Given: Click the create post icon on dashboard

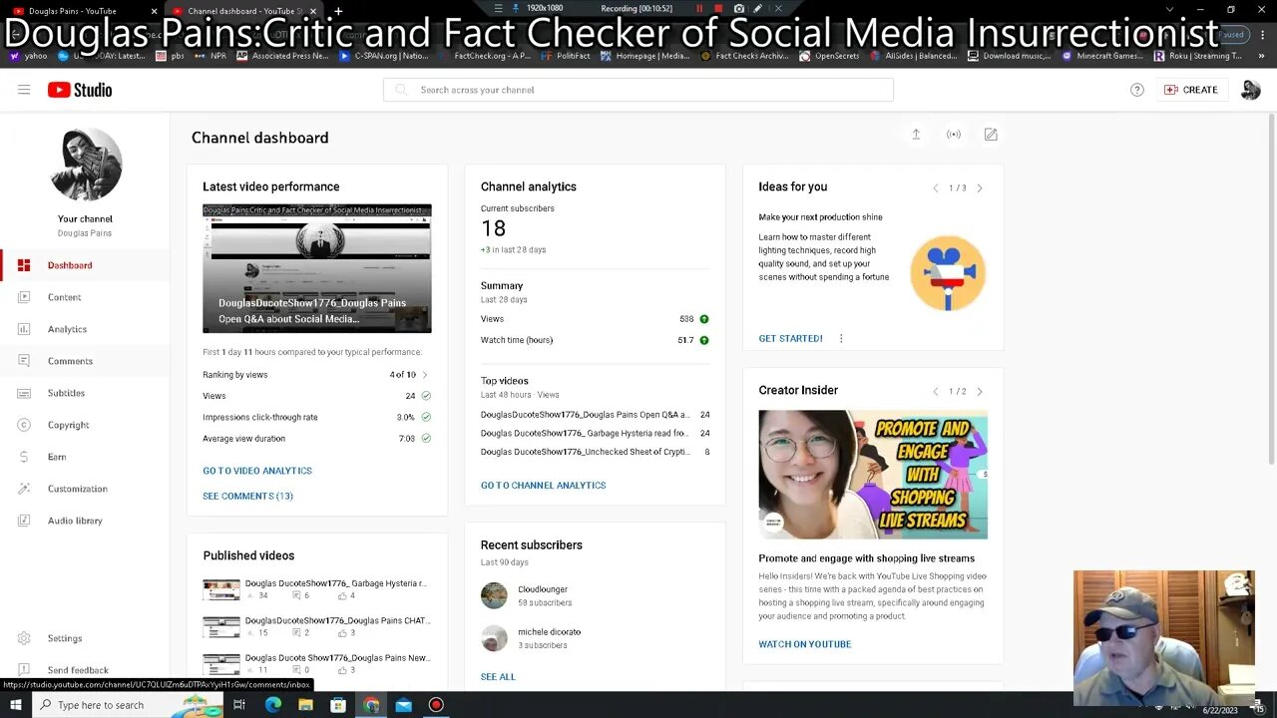Looking at the screenshot, I should 991,135.
